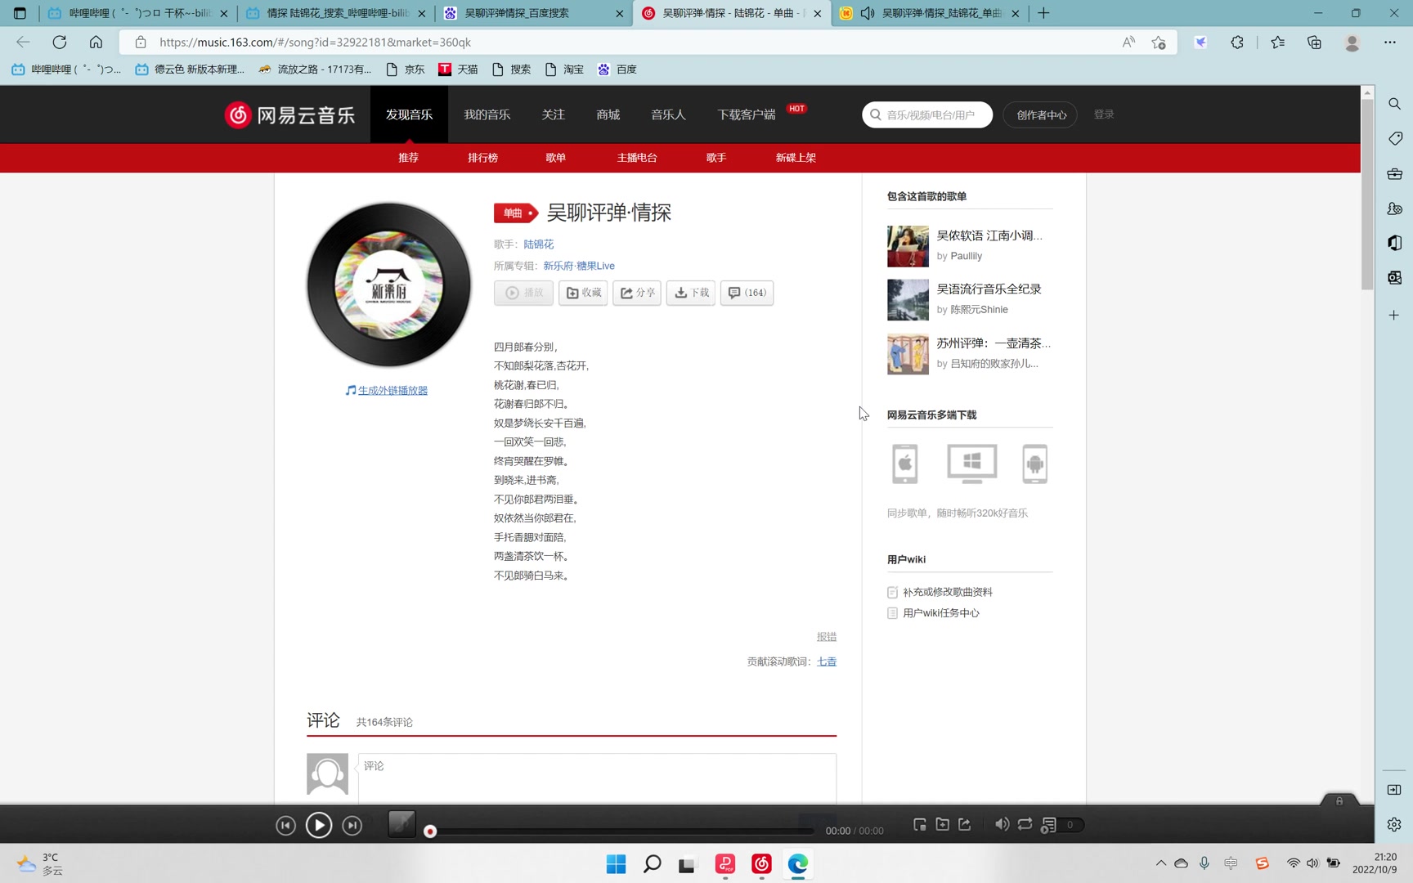Image resolution: width=1413 pixels, height=883 pixels.
Task: Click the 下载 download button
Action: [691, 293]
